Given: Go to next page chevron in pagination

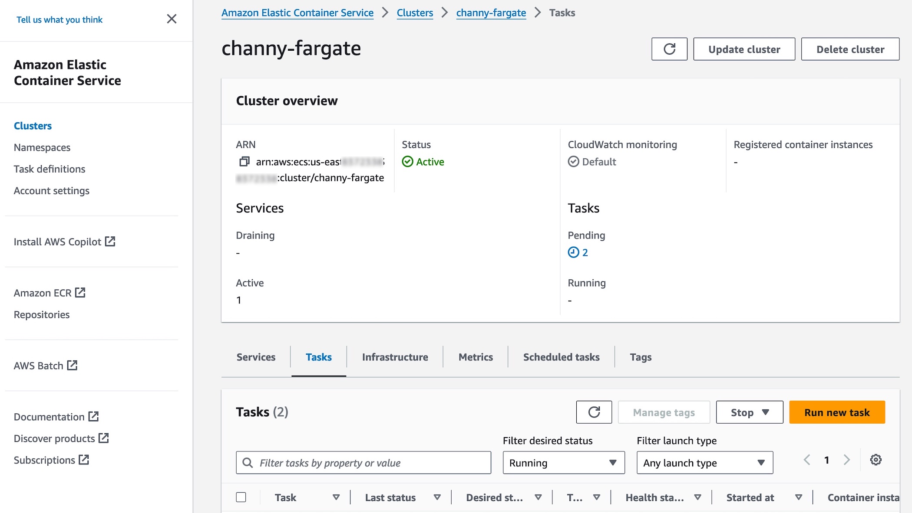Looking at the screenshot, I should tap(846, 460).
